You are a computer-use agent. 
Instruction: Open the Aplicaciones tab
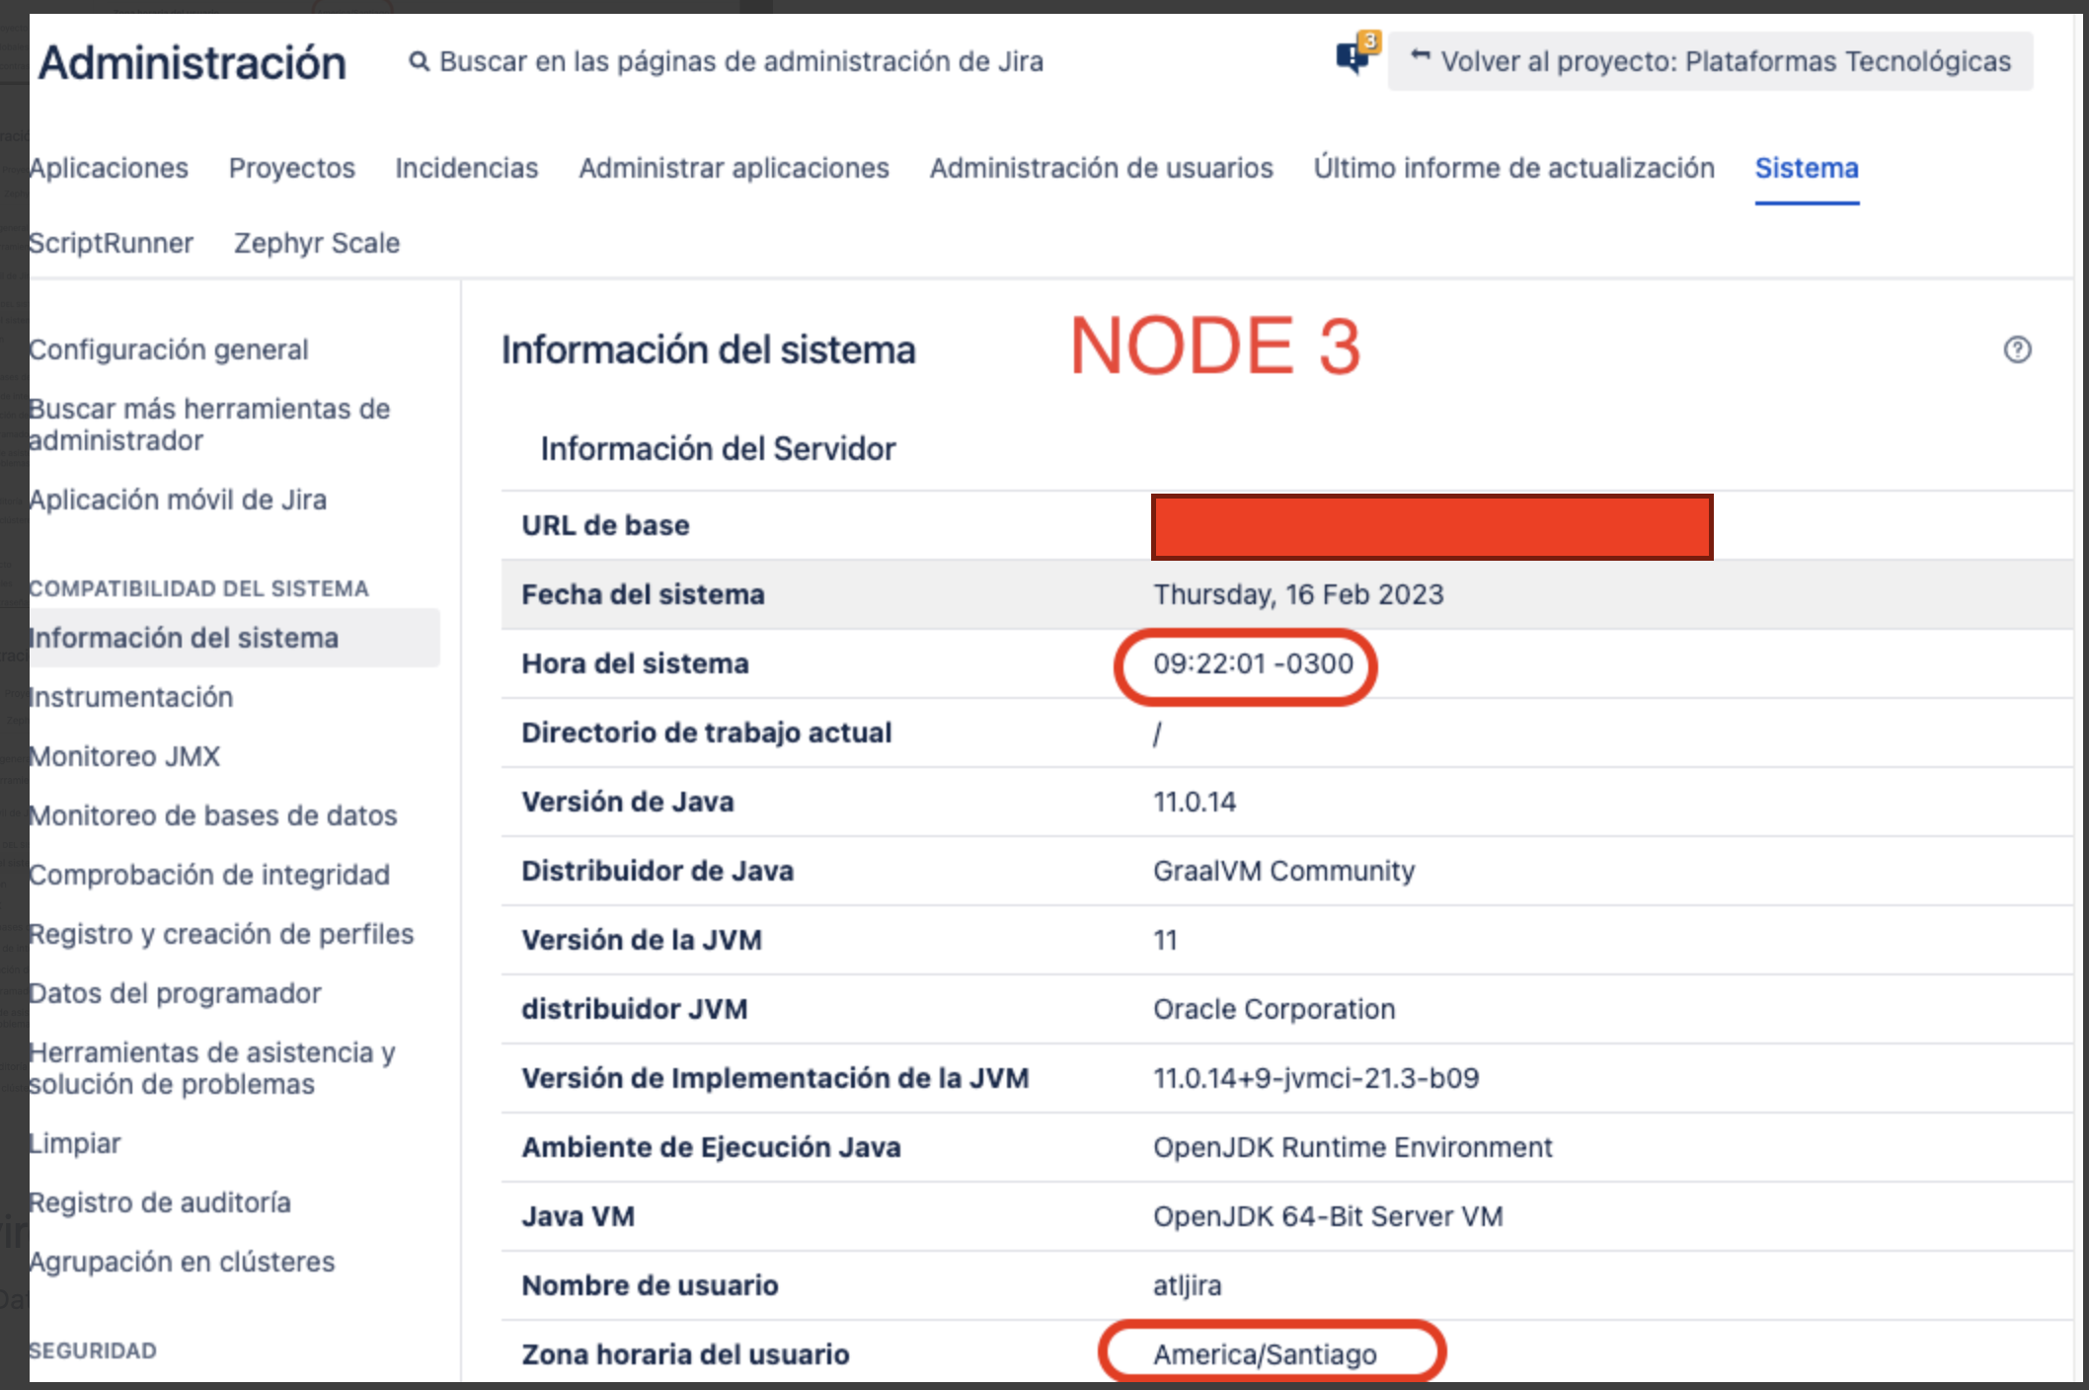click(109, 168)
